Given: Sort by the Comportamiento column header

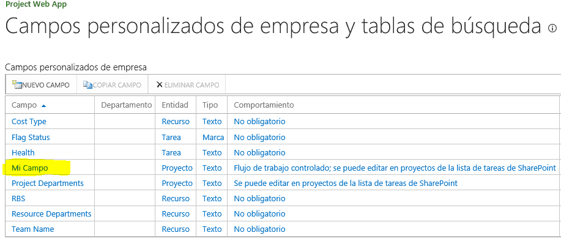Looking at the screenshot, I should coord(264,105).
